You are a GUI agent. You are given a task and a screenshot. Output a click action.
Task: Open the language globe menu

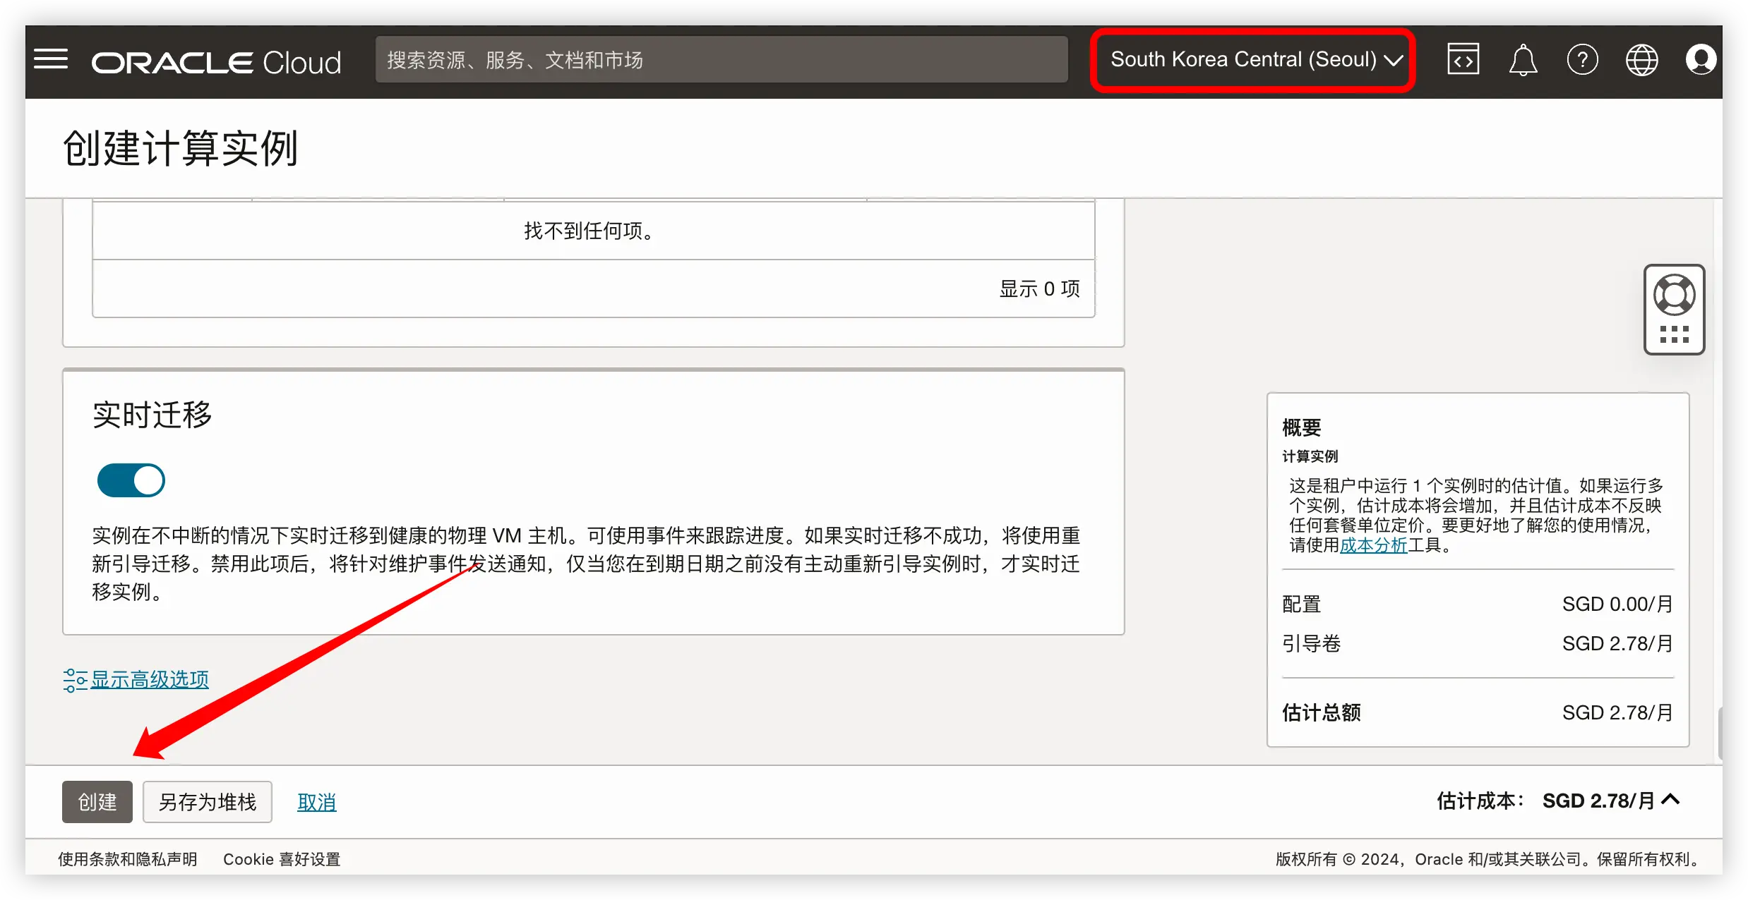click(x=1642, y=59)
